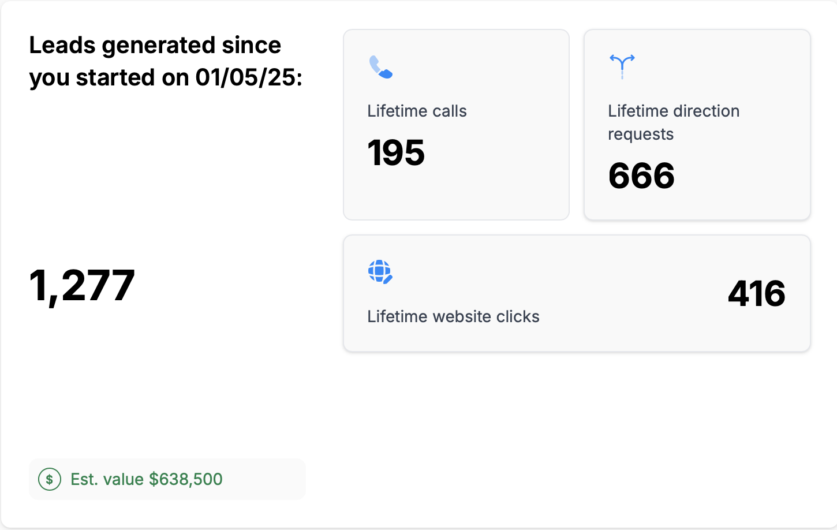Click the Lifetime direction requests label

coord(674,122)
